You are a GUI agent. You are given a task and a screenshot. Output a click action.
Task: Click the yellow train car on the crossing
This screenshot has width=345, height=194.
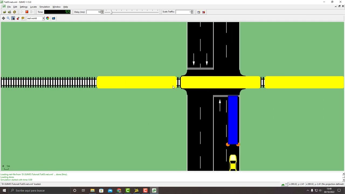[220, 82]
